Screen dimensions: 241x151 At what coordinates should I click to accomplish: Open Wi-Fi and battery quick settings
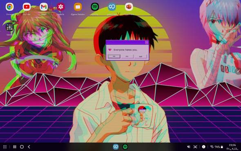216,147
